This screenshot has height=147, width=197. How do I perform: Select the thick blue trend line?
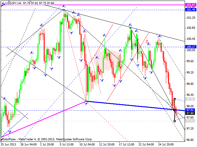[x=129, y=105]
